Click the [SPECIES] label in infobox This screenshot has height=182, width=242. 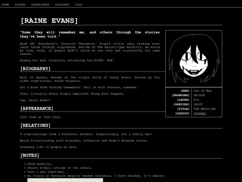click(x=181, y=104)
